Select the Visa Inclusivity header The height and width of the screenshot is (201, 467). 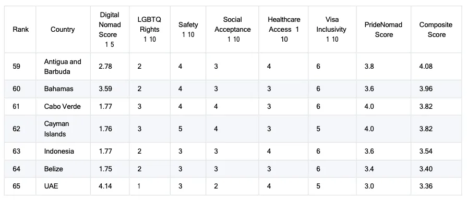pos(331,30)
